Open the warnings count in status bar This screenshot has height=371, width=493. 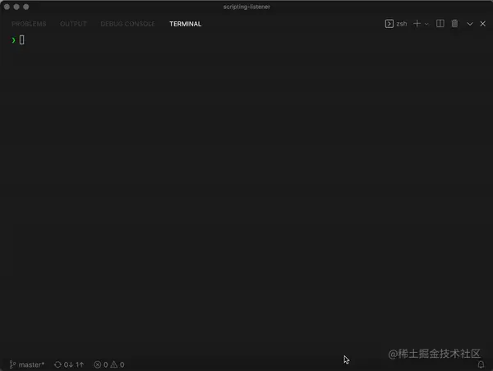point(117,364)
